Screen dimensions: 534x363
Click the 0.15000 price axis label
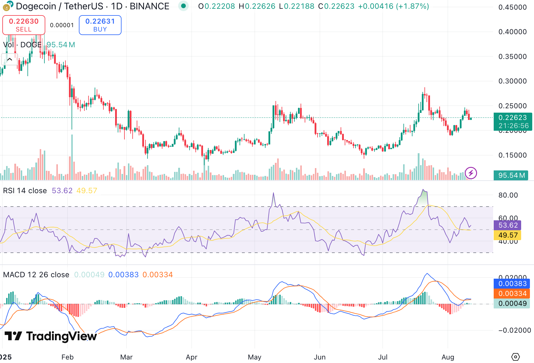(512, 155)
